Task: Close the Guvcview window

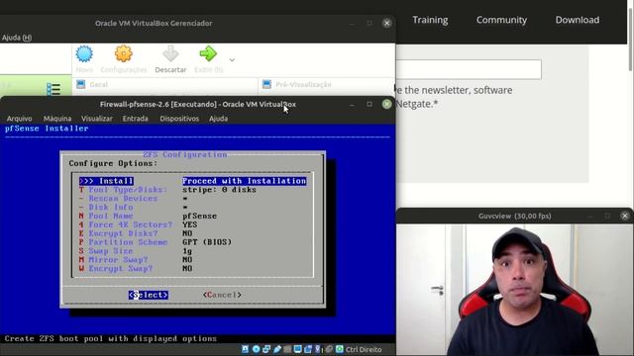Action: coord(625,216)
